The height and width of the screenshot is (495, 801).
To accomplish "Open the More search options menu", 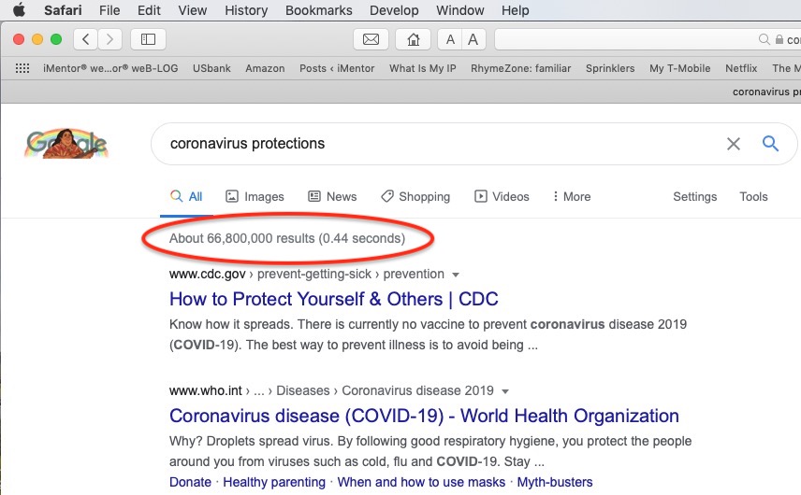I will (572, 196).
